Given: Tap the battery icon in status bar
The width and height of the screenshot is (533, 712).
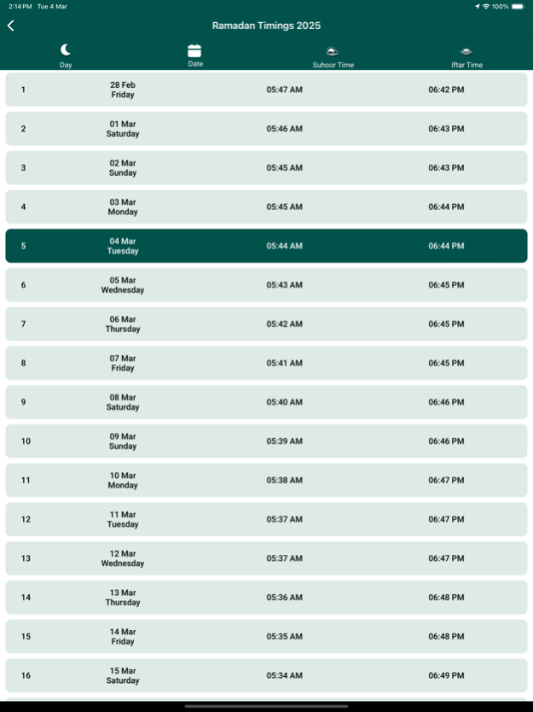Looking at the screenshot, I should click(519, 6).
